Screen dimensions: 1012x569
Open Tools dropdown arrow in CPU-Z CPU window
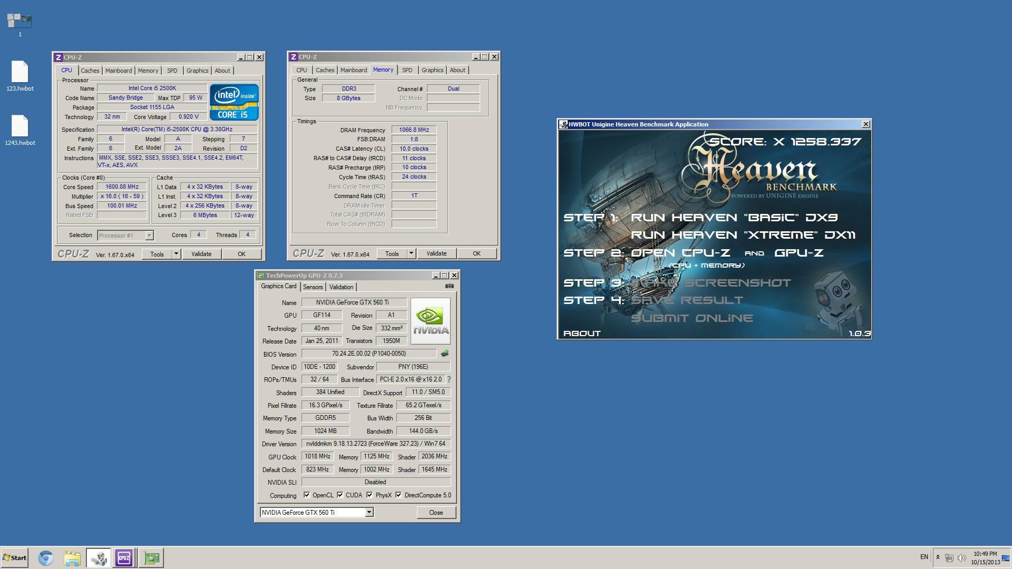176,254
